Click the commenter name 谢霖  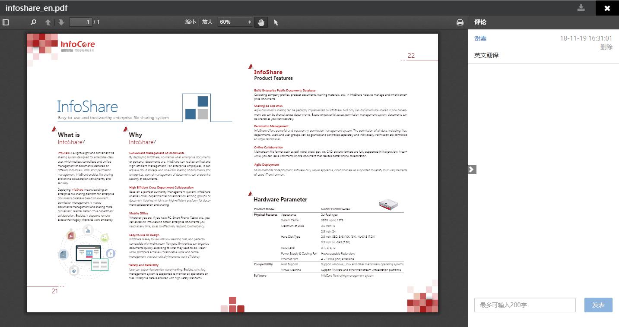pyautogui.click(x=480, y=38)
